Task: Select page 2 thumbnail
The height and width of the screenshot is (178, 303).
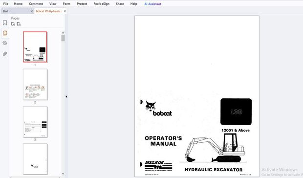Action: click(35, 85)
